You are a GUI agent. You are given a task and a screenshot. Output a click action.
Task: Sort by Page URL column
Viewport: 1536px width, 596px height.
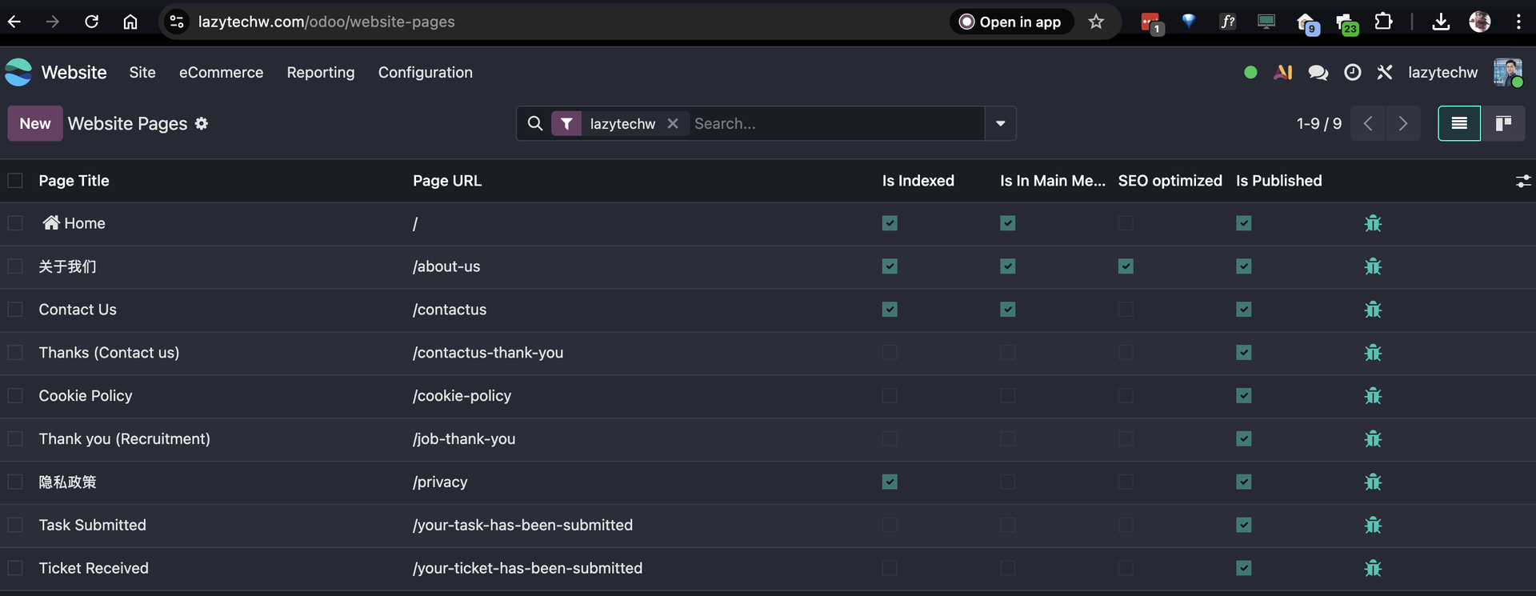447,181
